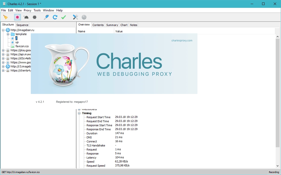The width and height of the screenshot is (281, 175).
Task: Select the Notes tab
Action: pos(134,25)
